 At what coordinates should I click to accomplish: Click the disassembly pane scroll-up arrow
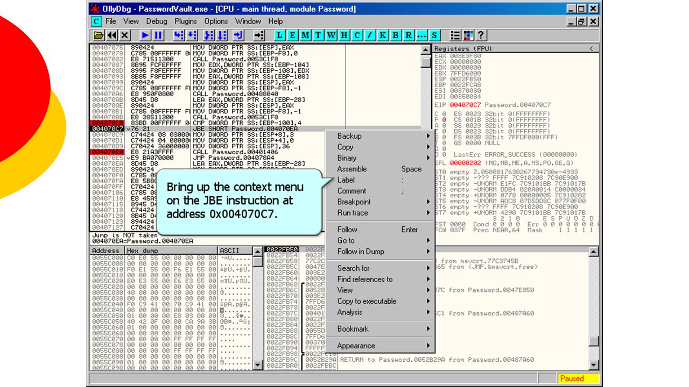pyautogui.click(x=426, y=50)
